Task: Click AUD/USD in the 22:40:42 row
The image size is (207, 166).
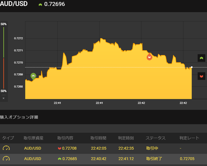Action: tap(33, 159)
